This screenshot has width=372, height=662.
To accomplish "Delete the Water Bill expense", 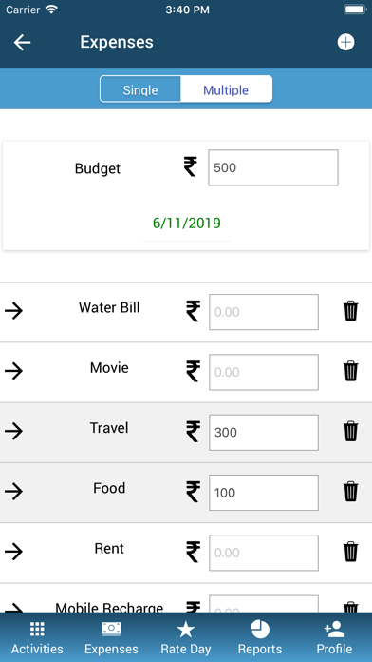I will click(x=350, y=312).
